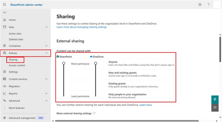The width and height of the screenshot is (222, 122).
Task: Open Learn more about managing sharing settings
Action: 82,27
